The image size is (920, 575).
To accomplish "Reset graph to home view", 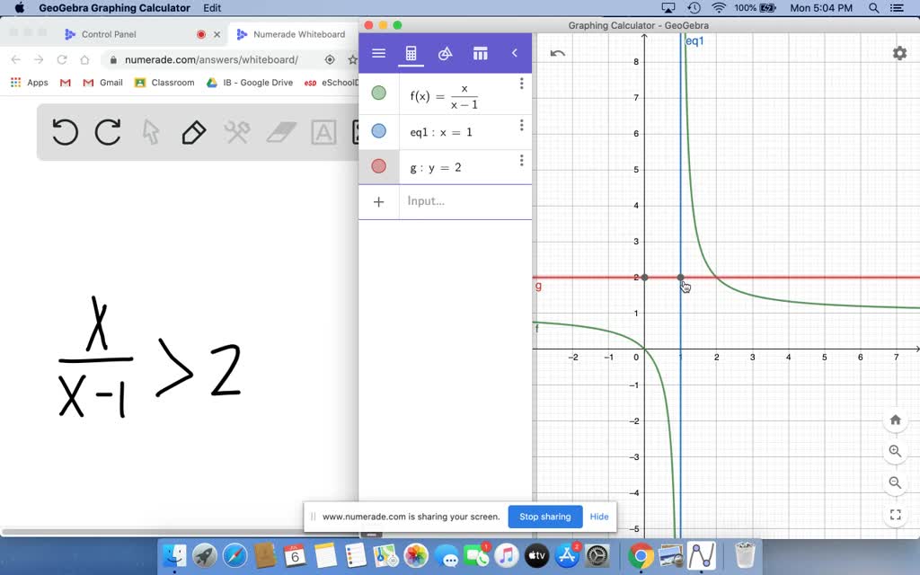I will (x=895, y=420).
